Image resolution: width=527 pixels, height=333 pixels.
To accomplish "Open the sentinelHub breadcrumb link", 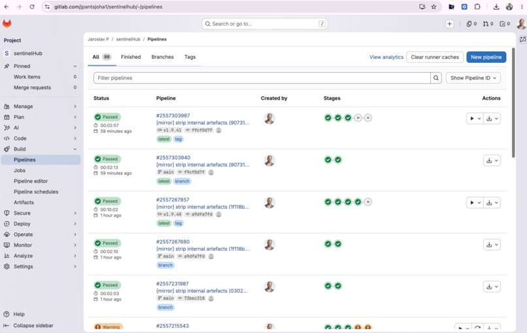I will [128, 39].
